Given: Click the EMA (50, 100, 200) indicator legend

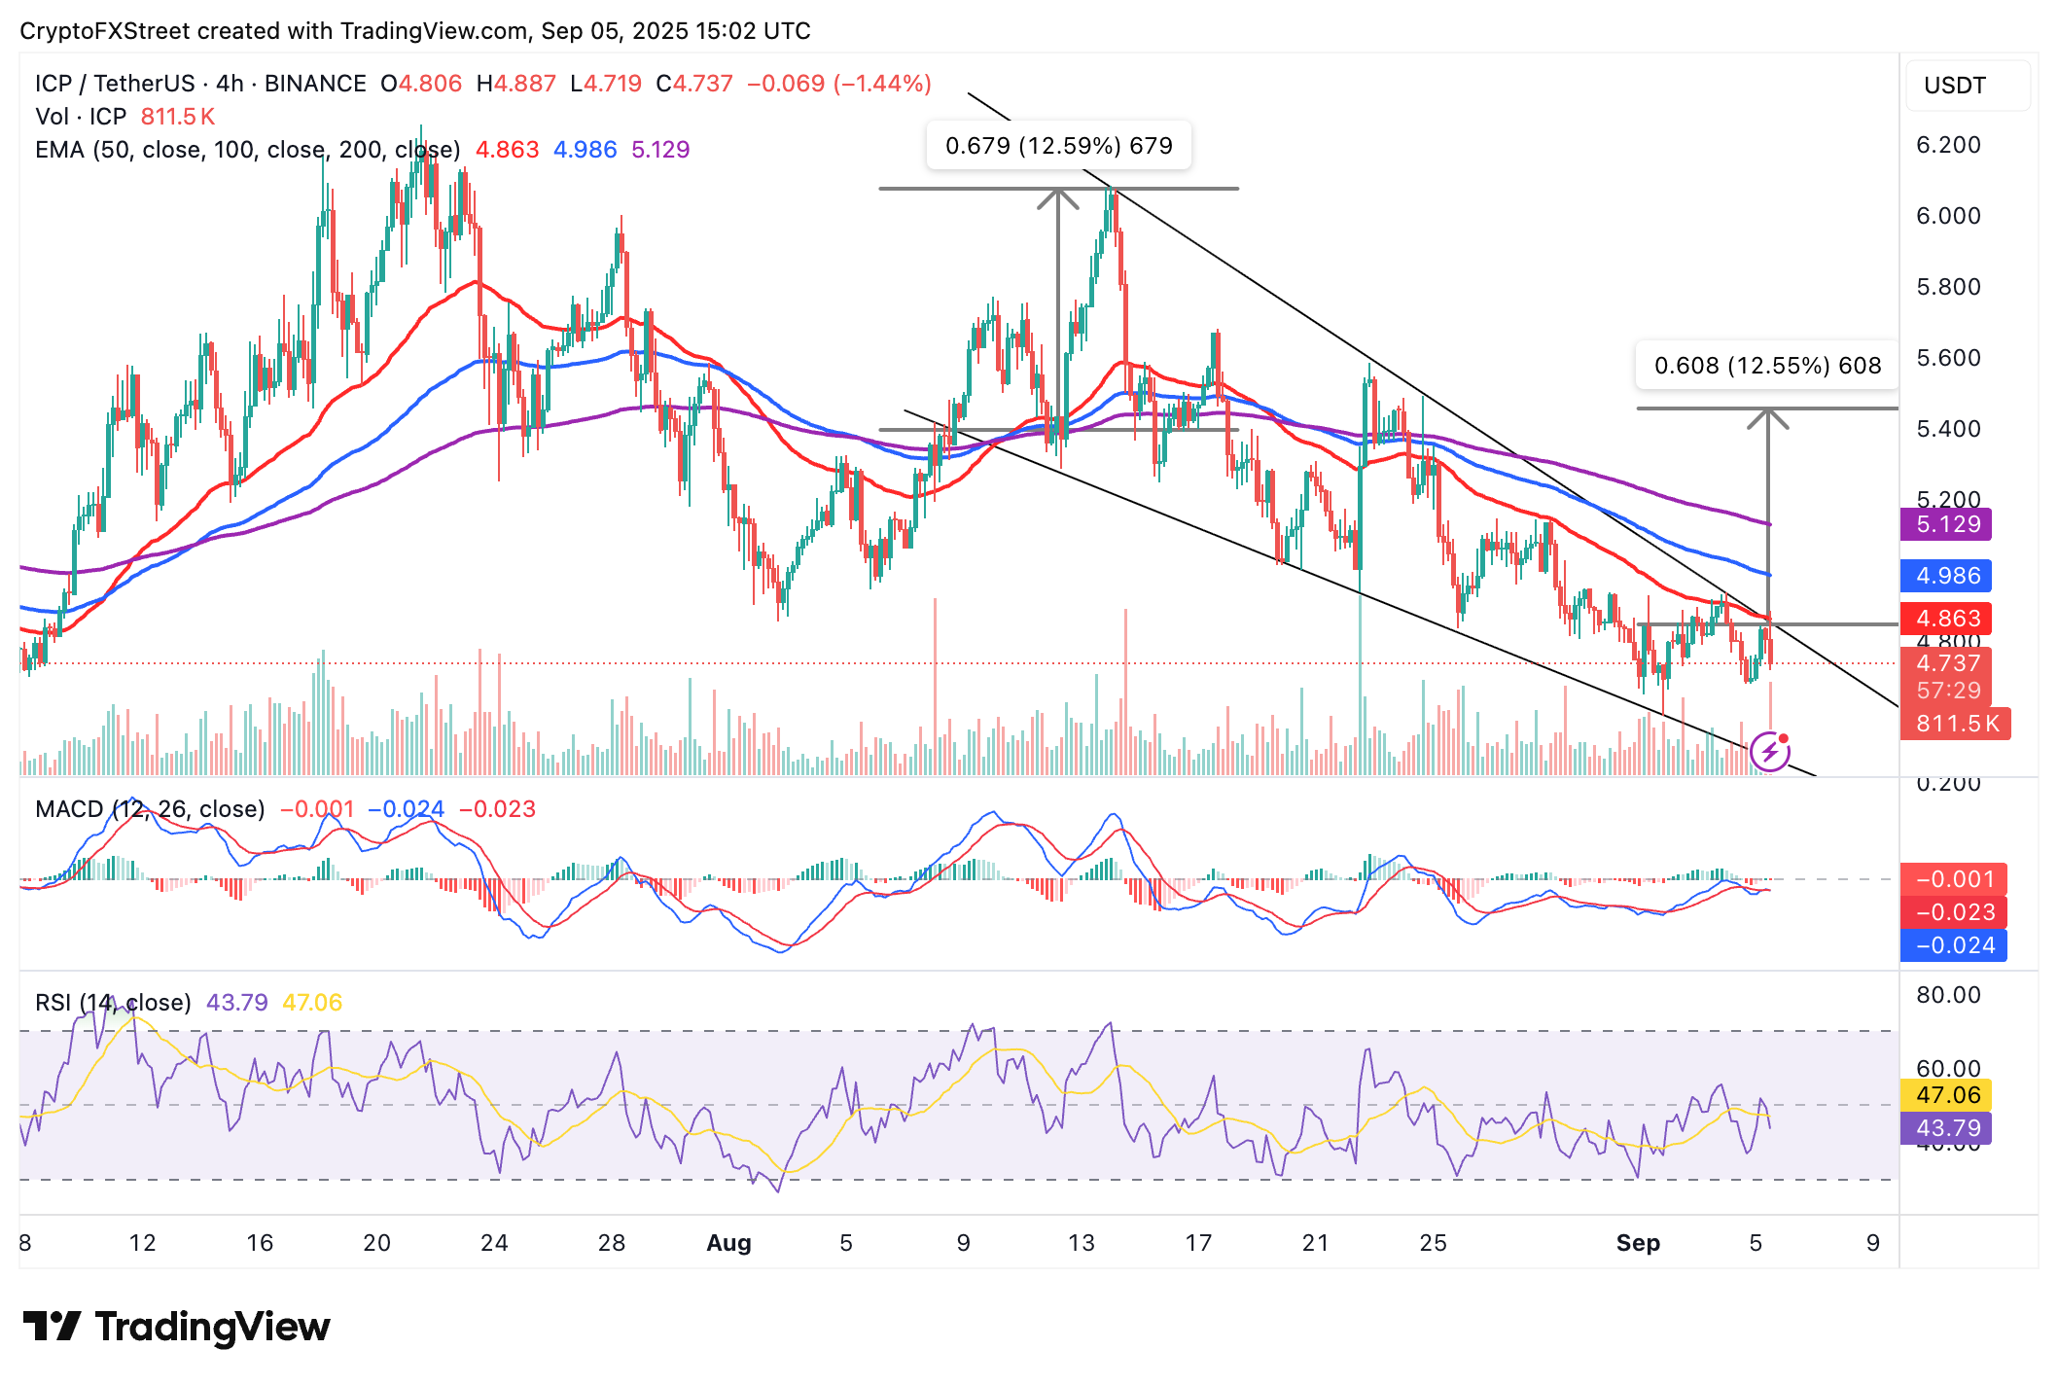Looking at the screenshot, I should (247, 150).
